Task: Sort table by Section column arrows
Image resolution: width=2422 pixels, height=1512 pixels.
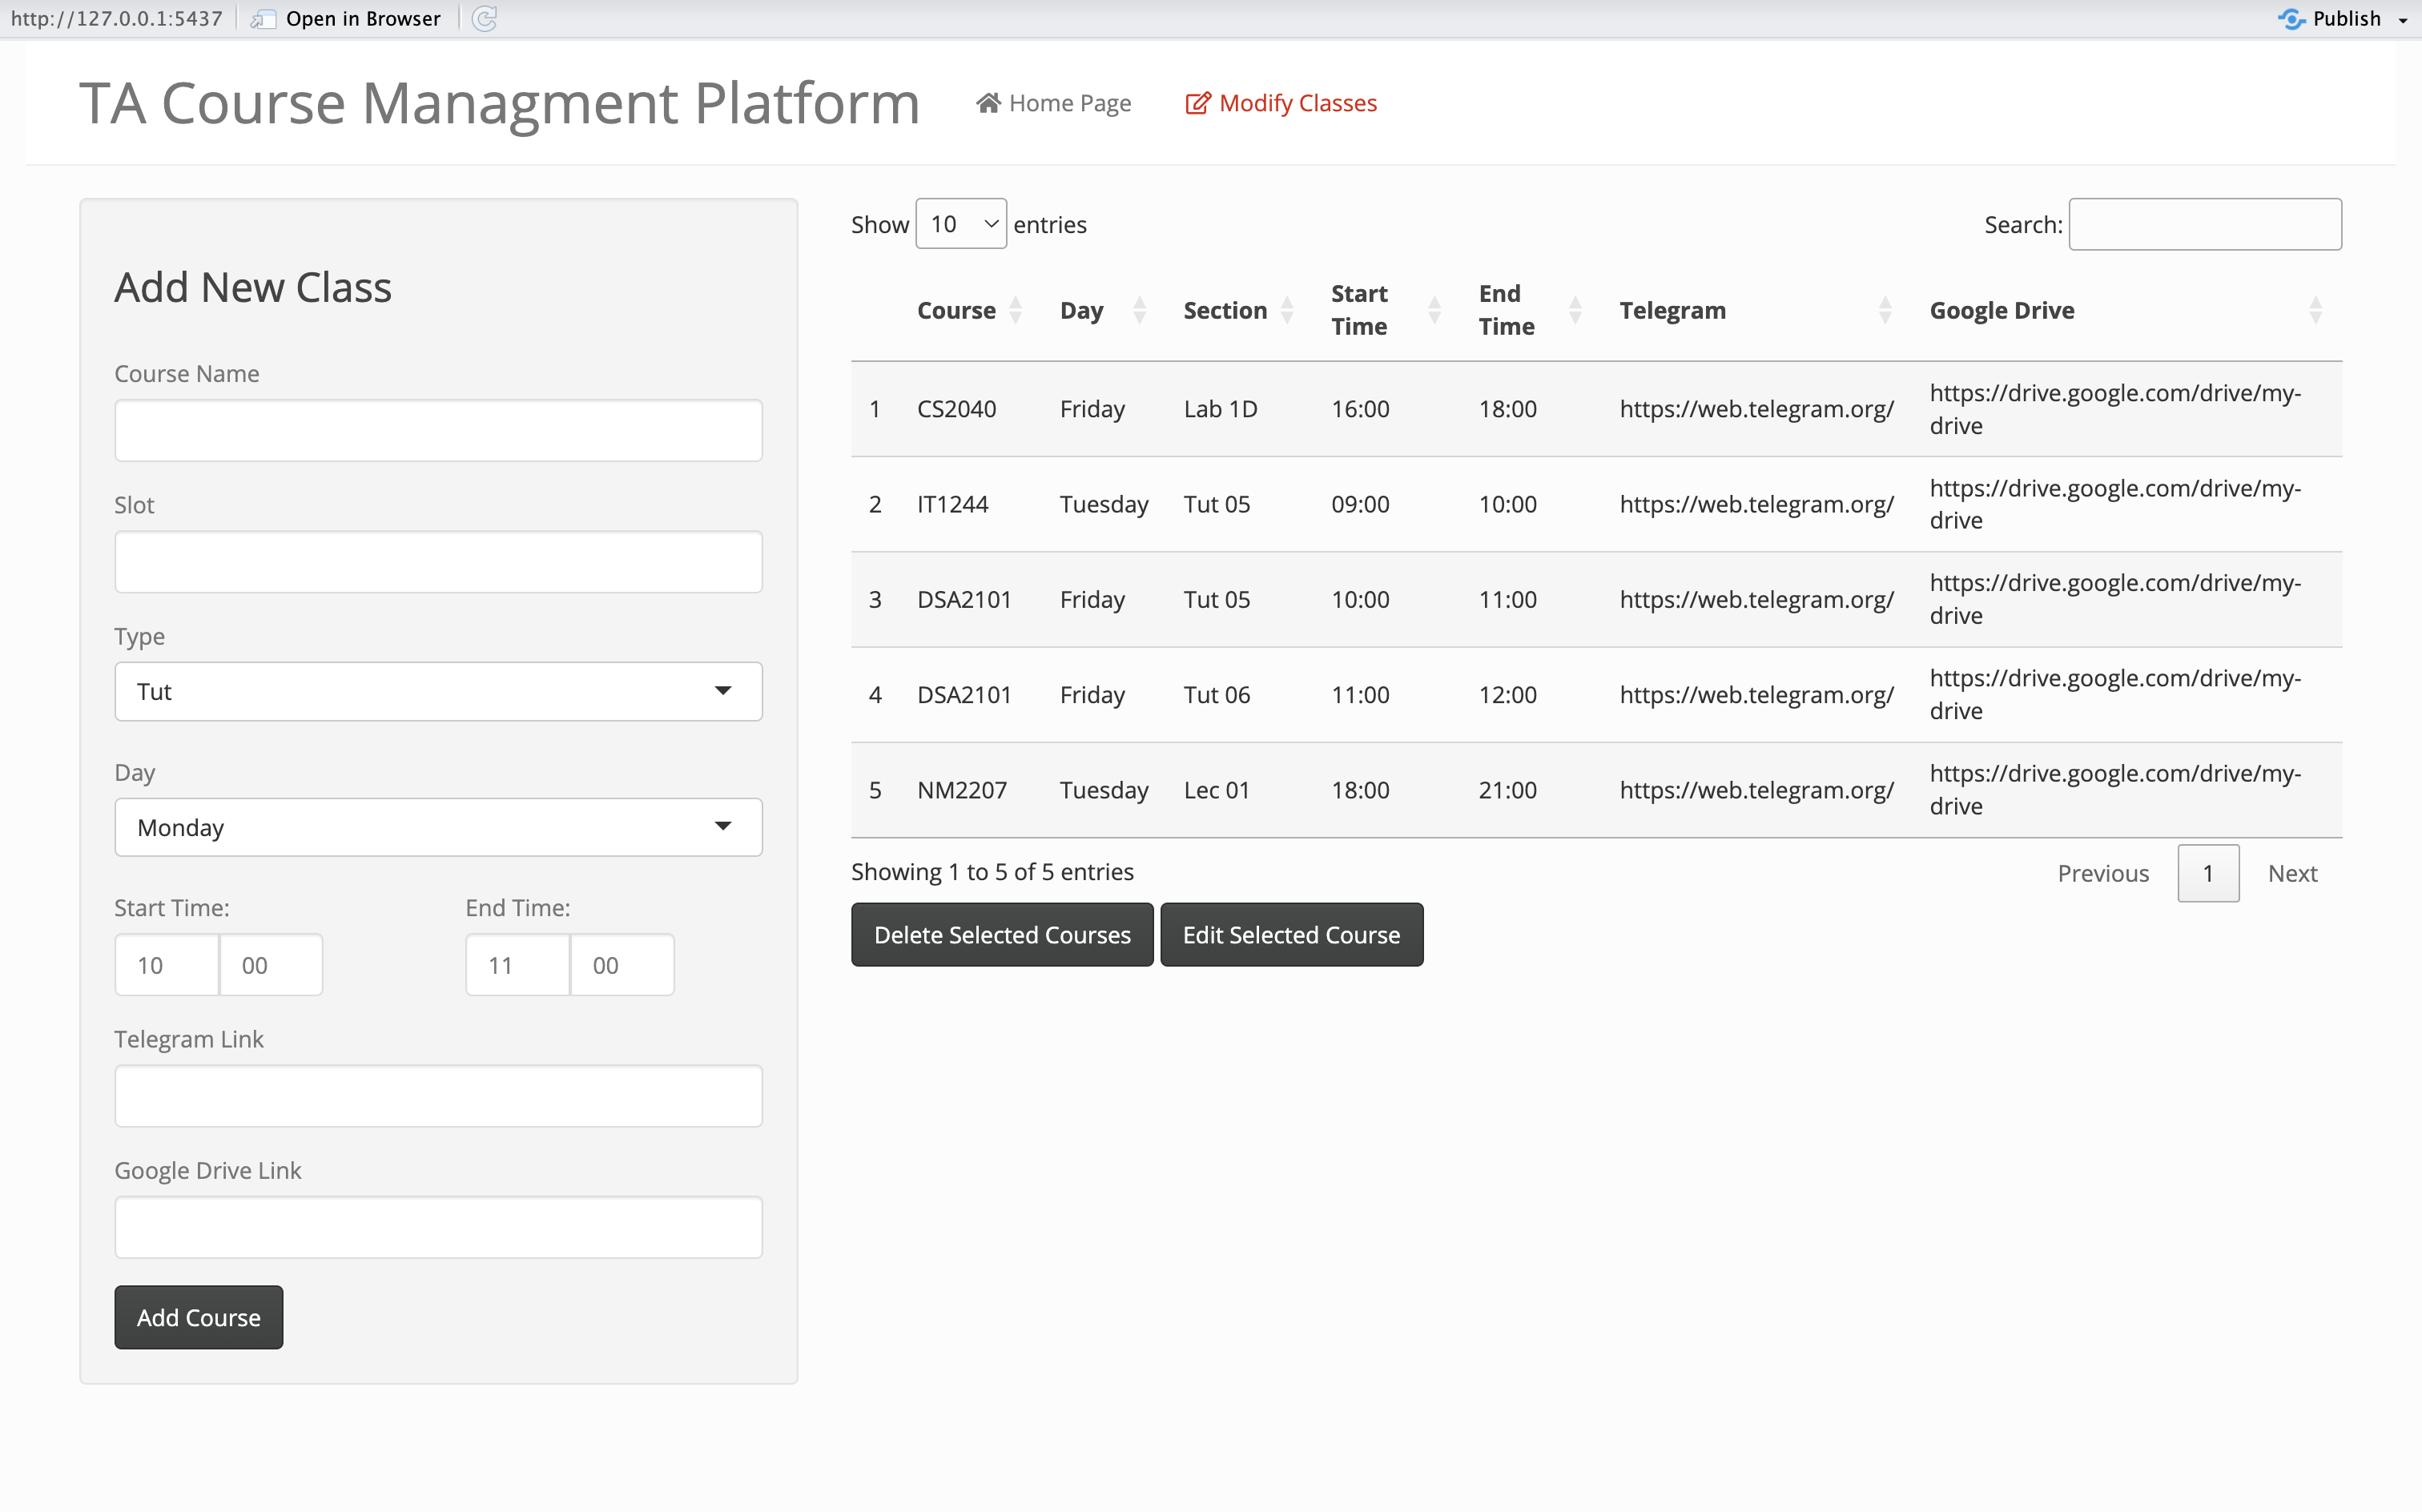Action: tap(1287, 310)
